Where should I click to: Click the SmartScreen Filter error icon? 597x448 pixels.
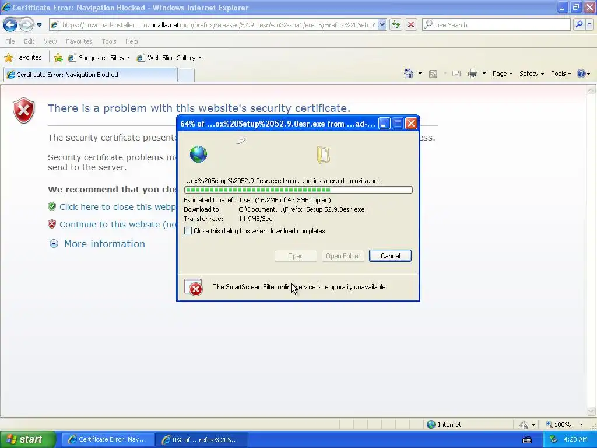point(194,288)
